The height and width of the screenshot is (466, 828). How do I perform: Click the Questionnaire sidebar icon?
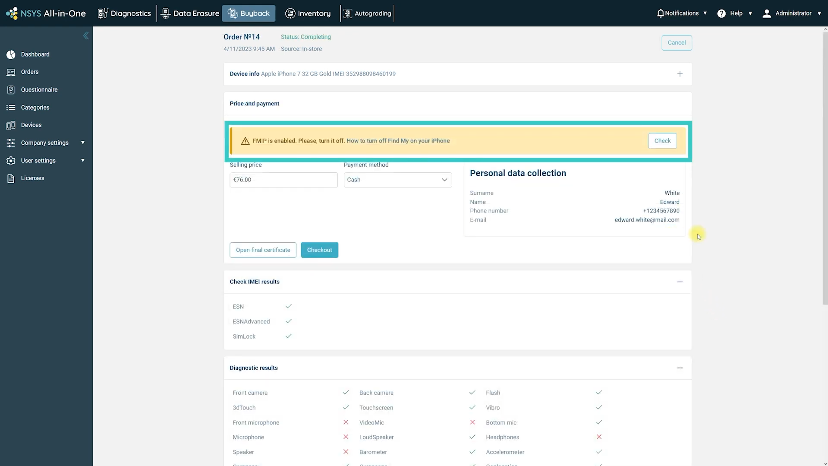coord(11,90)
